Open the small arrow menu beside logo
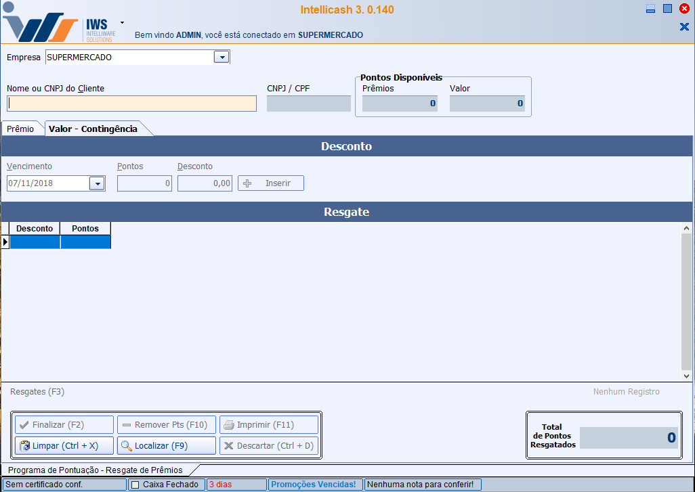Image resolution: width=695 pixels, height=492 pixels. (x=122, y=22)
